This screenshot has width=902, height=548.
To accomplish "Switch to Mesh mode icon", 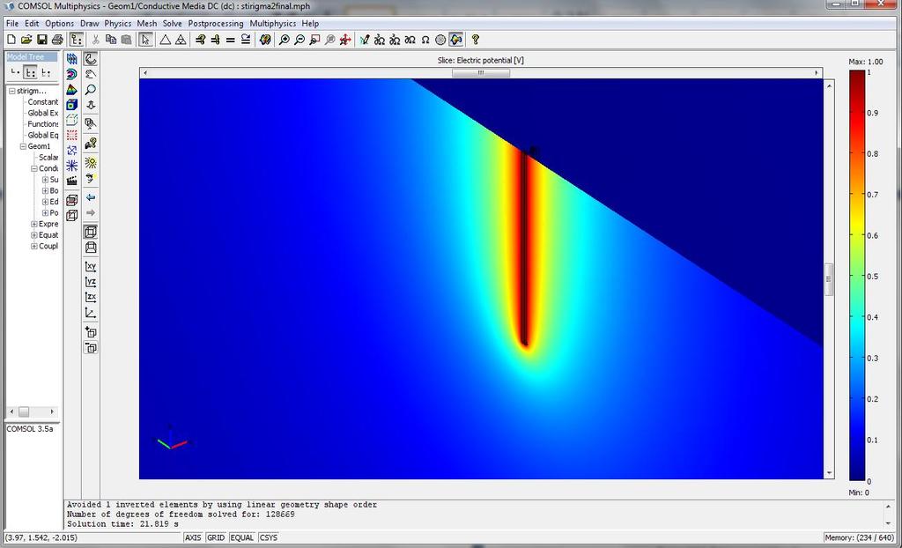I will (x=440, y=40).
